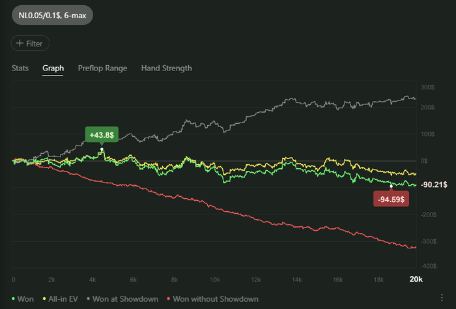This screenshot has height=309, width=456.
Task: Click white low-point marker above -94.59$ tooltip
Action: click(391, 186)
